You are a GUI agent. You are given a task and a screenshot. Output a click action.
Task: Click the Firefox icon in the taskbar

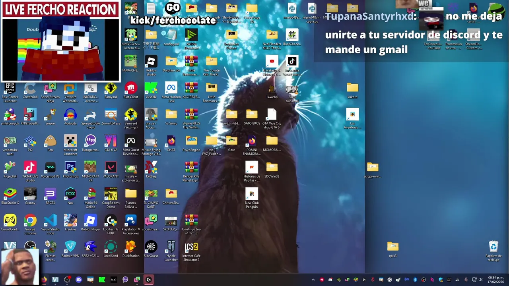pyautogui.click(x=44, y=280)
